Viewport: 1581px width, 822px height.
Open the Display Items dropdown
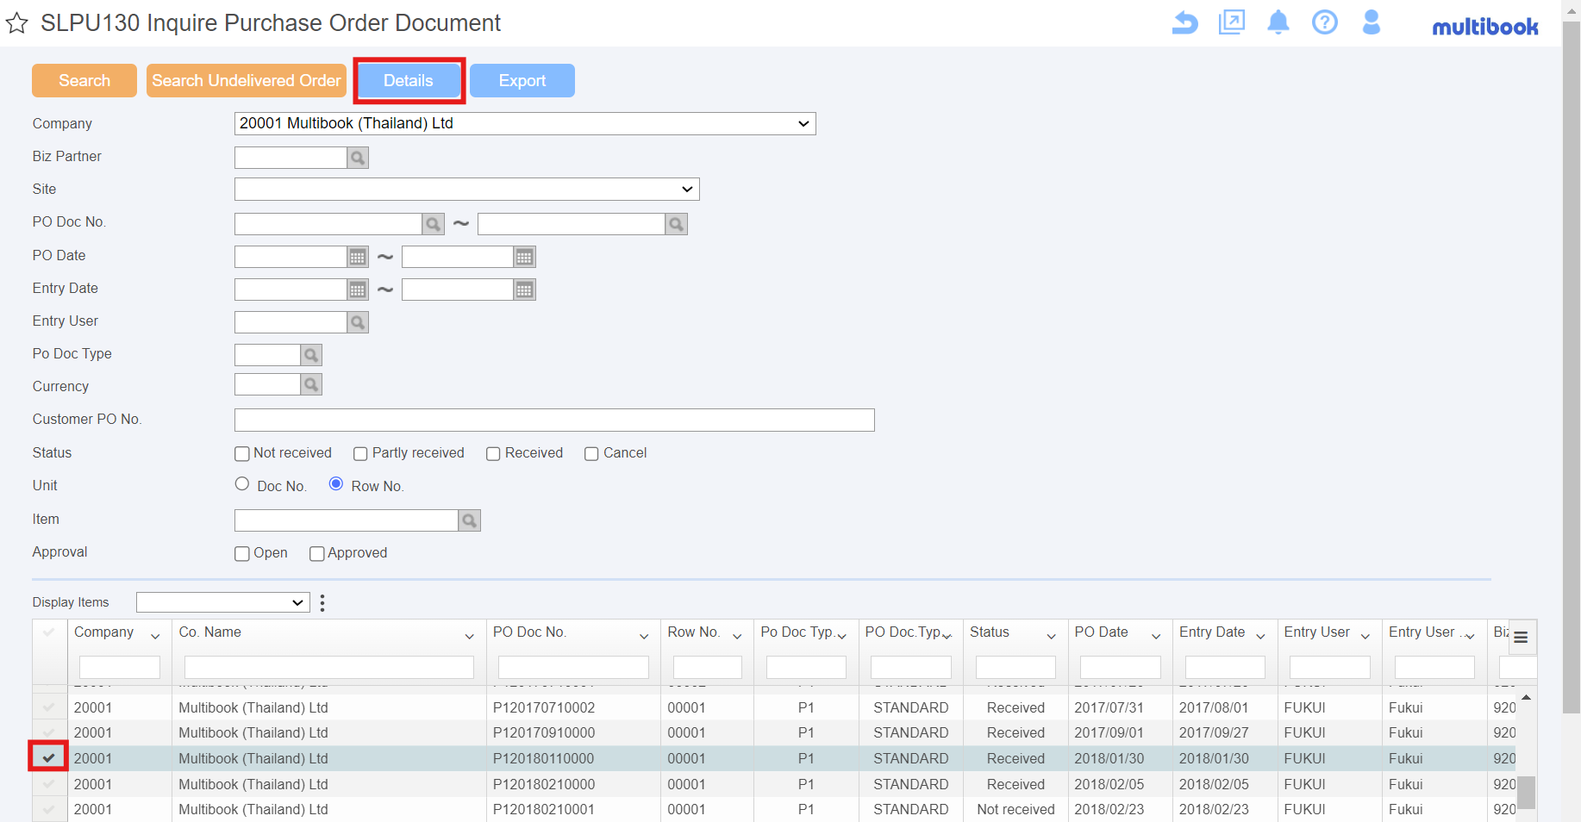(223, 602)
